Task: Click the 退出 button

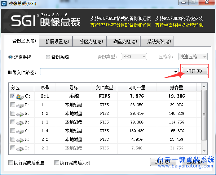Action: pyautogui.click(x=195, y=162)
